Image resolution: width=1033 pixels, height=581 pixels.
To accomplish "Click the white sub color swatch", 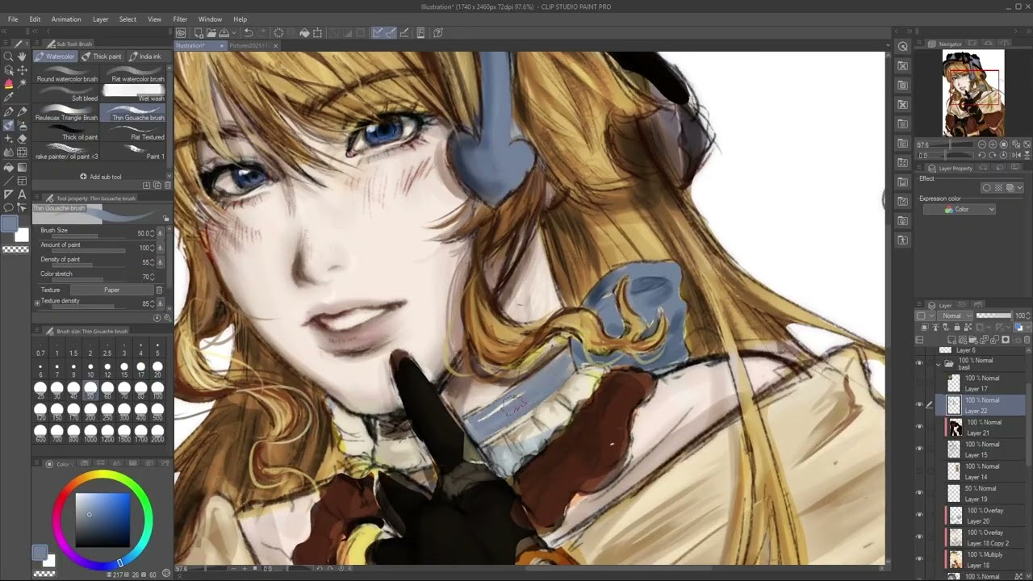I will click(22, 235).
